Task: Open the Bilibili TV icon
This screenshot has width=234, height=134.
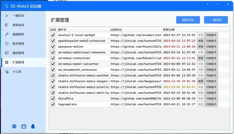Action: coord(24,127)
